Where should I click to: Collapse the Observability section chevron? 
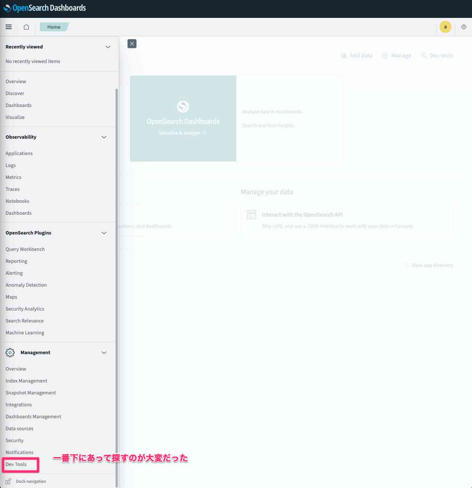[x=104, y=137]
